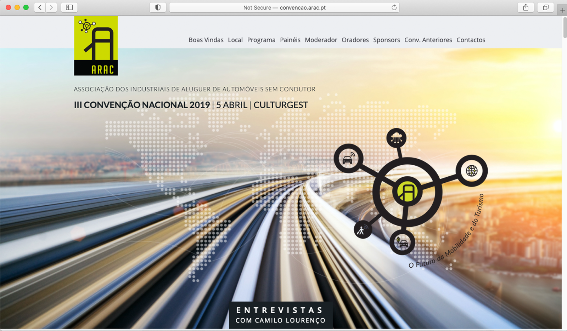Screen dimensions: 567x331
Task: Close the window with the red button
Action: tap(8, 7)
